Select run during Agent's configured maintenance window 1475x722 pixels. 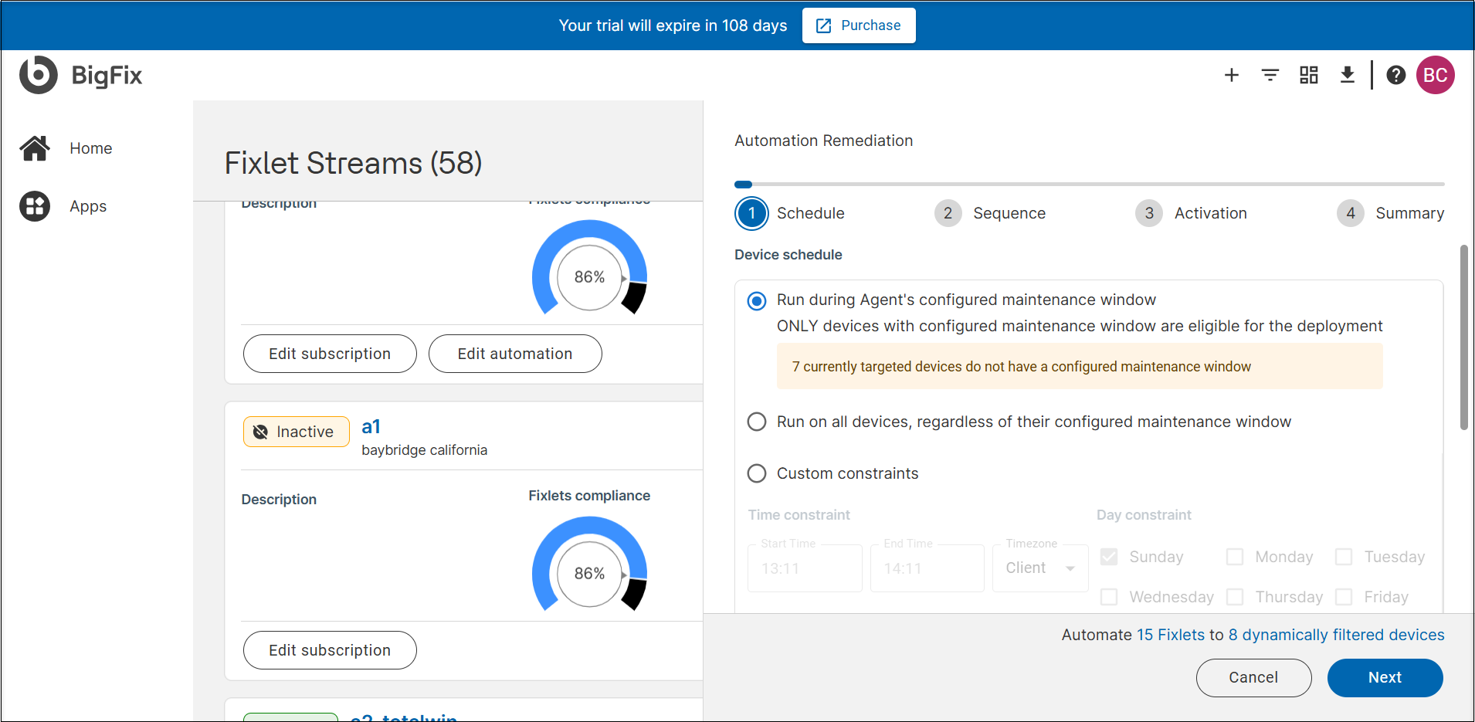point(755,301)
